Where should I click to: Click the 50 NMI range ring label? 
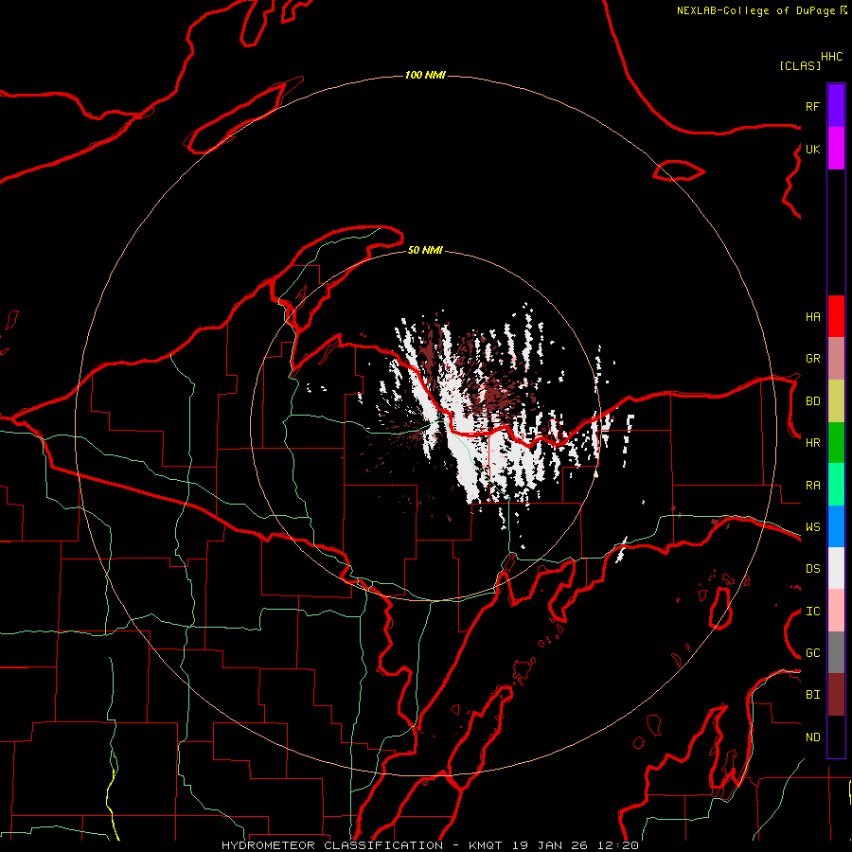pyautogui.click(x=425, y=250)
